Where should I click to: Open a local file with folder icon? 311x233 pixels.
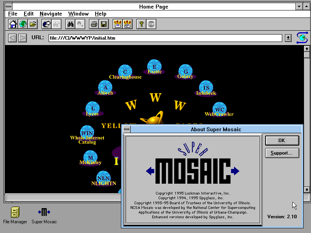click(x=33, y=24)
